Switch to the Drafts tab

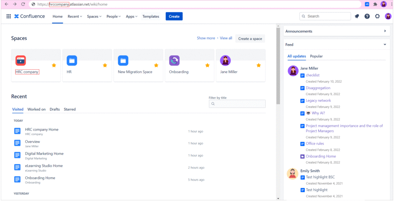click(x=55, y=109)
